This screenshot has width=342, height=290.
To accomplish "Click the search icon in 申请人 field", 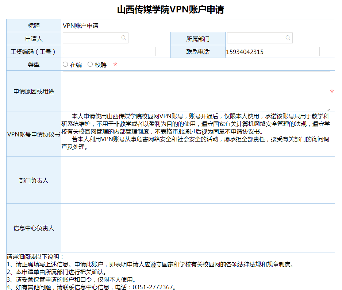I will tap(124, 38).
